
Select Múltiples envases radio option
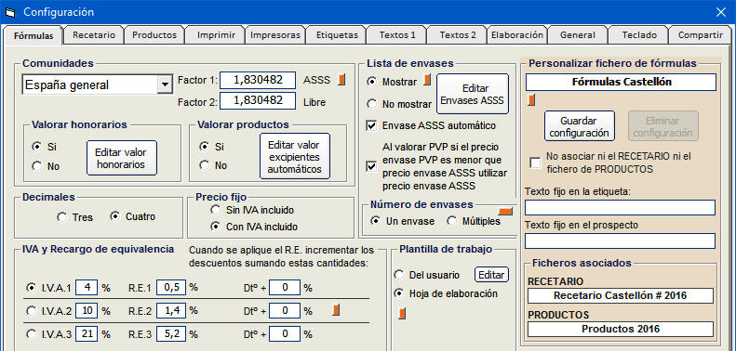click(x=452, y=221)
